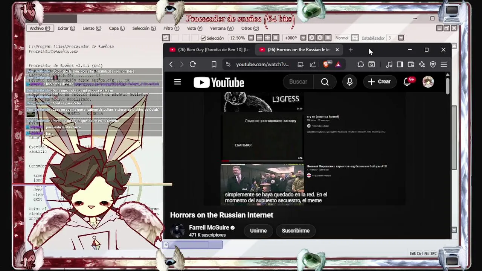Open the Brave Wallet icon
482x271 pixels.
pyautogui.click(x=411, y=64)
